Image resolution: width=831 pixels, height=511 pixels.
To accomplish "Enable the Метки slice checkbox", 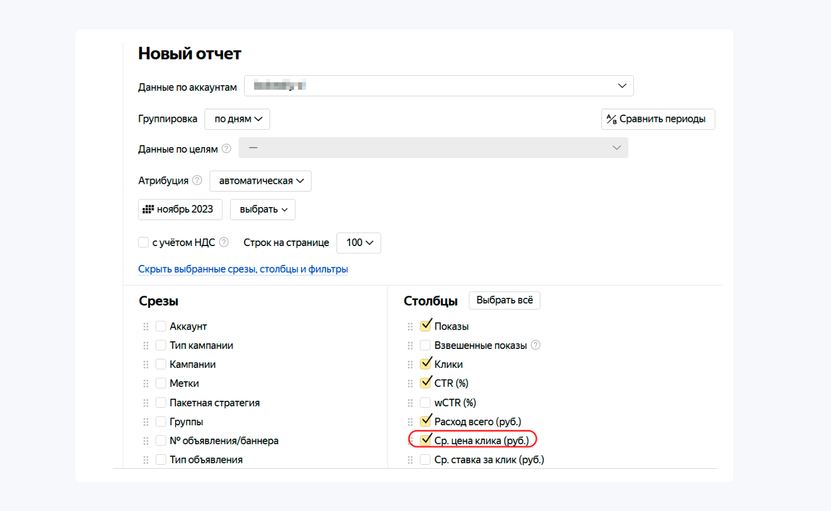I will tap(161, 383).
